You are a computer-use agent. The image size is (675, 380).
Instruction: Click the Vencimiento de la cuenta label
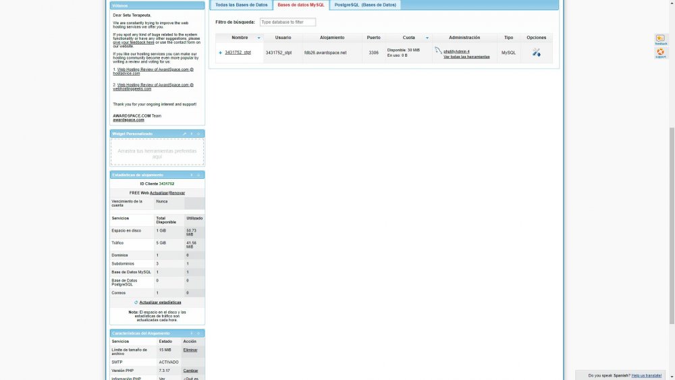tap(127, 203)
